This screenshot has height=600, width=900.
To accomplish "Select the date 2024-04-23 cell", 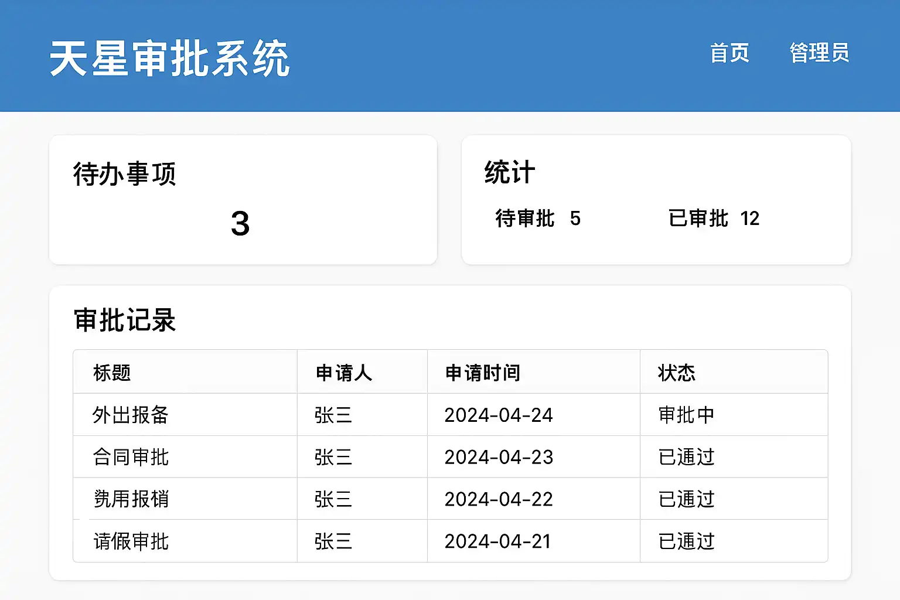I will [x=499, y=457].
